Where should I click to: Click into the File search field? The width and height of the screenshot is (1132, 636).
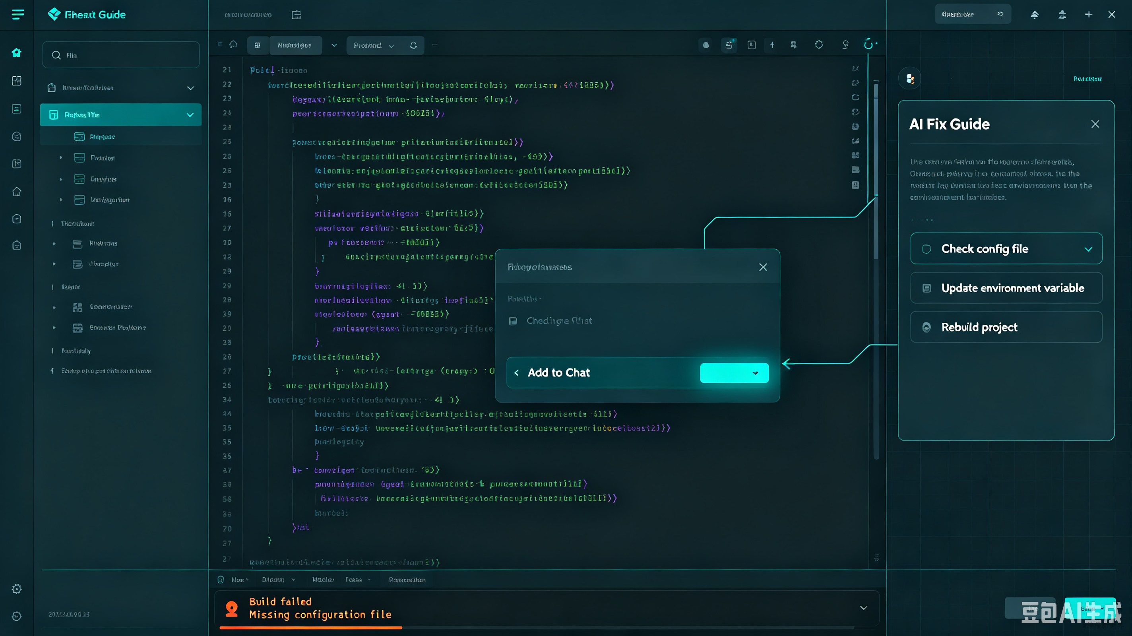(121, 55)
